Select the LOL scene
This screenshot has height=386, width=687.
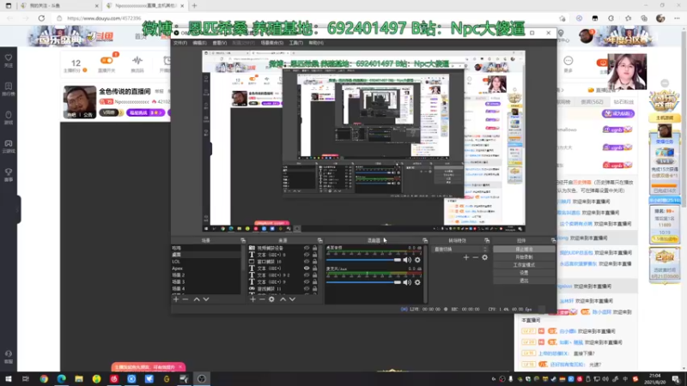205,262
